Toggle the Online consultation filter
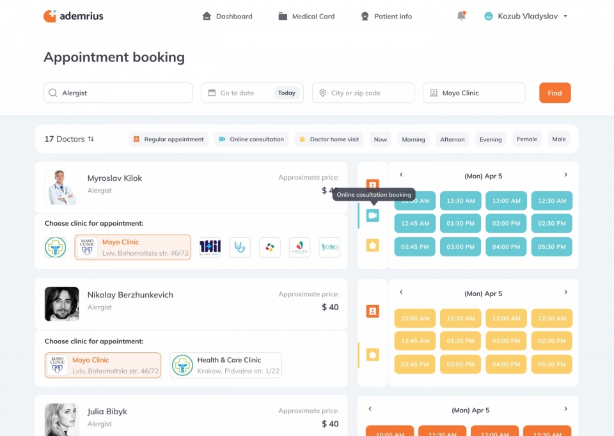Image resolution: width=614 pixels, height=436 pixels. click(x=251, y=139)
